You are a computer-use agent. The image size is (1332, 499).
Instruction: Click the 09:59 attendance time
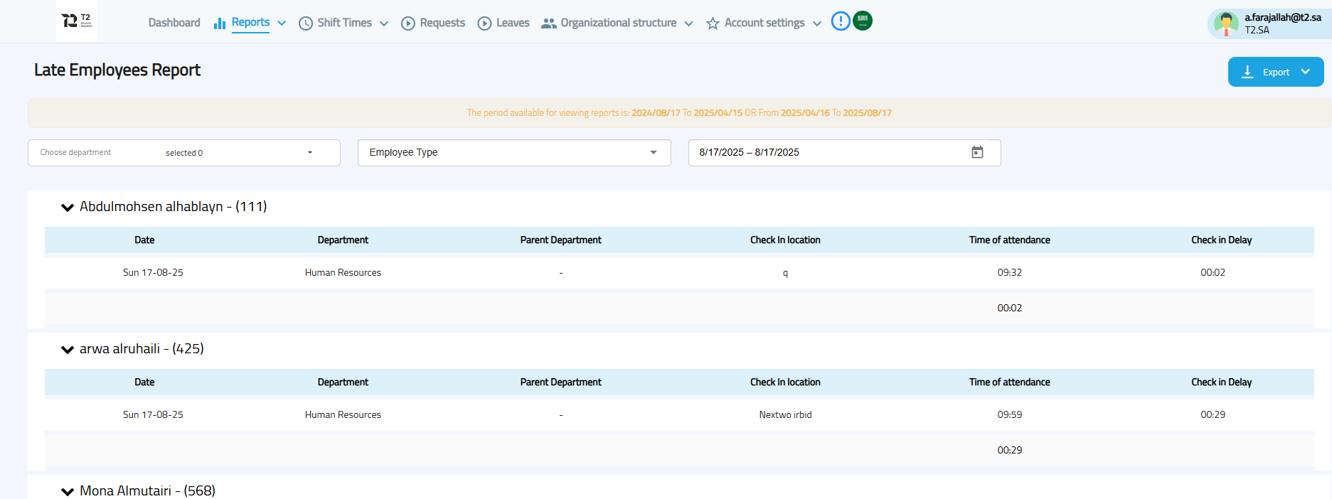coord(1009,414)
